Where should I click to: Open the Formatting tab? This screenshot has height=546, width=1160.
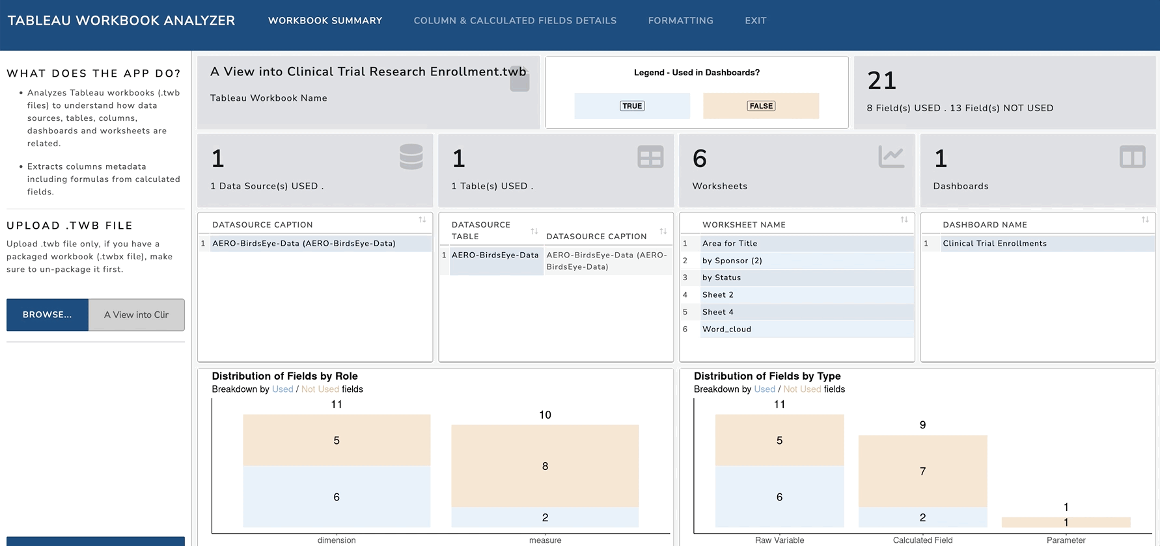pos(680,21)
